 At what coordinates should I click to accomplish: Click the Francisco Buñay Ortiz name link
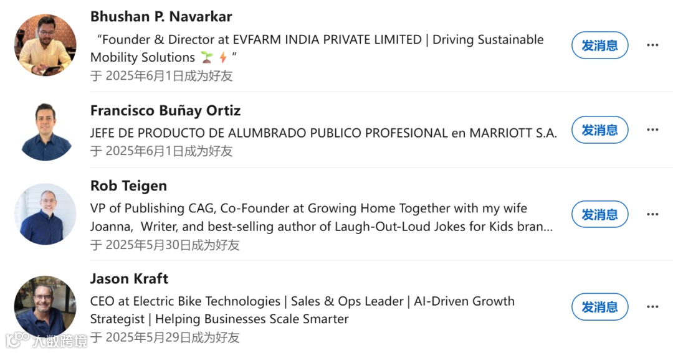coord(165,111)
